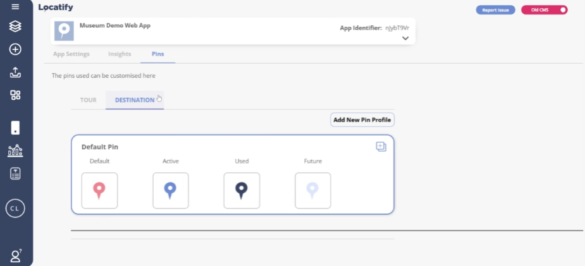Image resolution: width=585 pixels, height=266 pixels.
Task: Switch to the App Settings tab
Action: (71, 54)
